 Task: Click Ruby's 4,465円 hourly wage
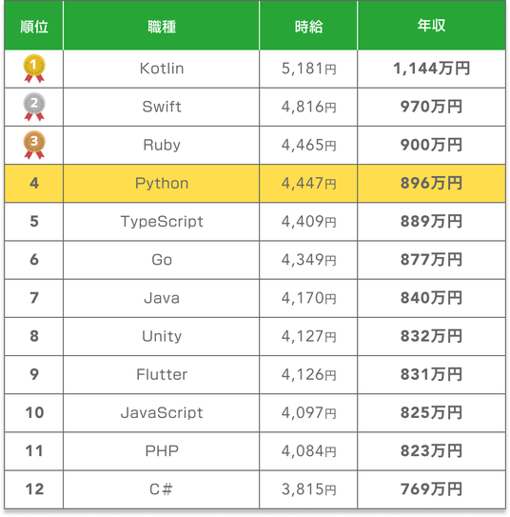[308, 145]
